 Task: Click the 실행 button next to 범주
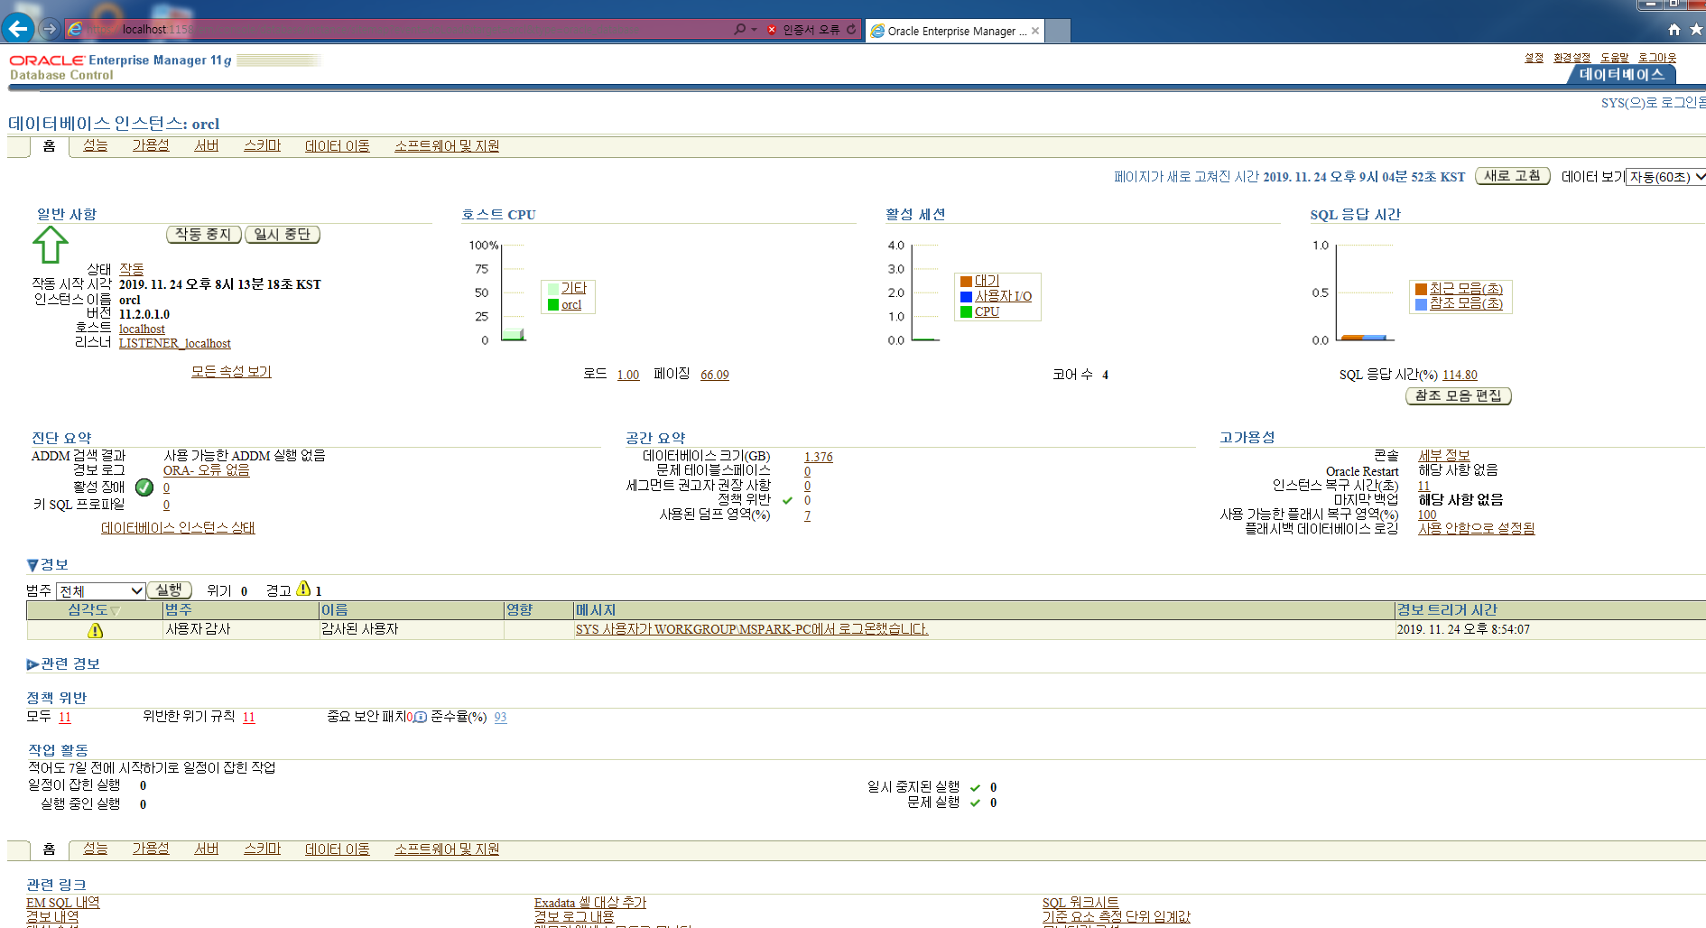pos(170,590)
